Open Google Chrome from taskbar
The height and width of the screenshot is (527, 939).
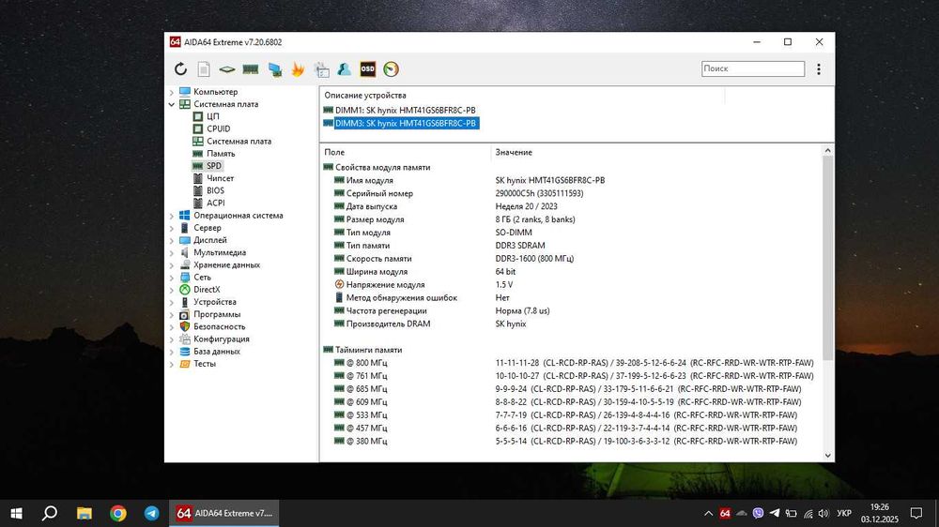pos(118,513)
